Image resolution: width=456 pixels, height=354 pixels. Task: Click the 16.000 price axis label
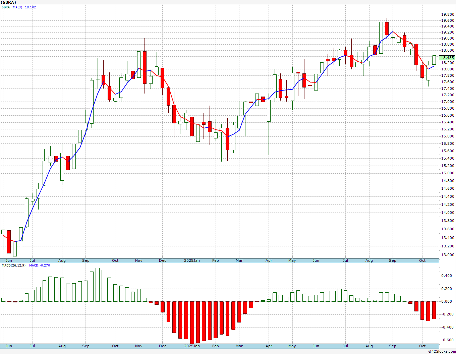tap(448, 136)
